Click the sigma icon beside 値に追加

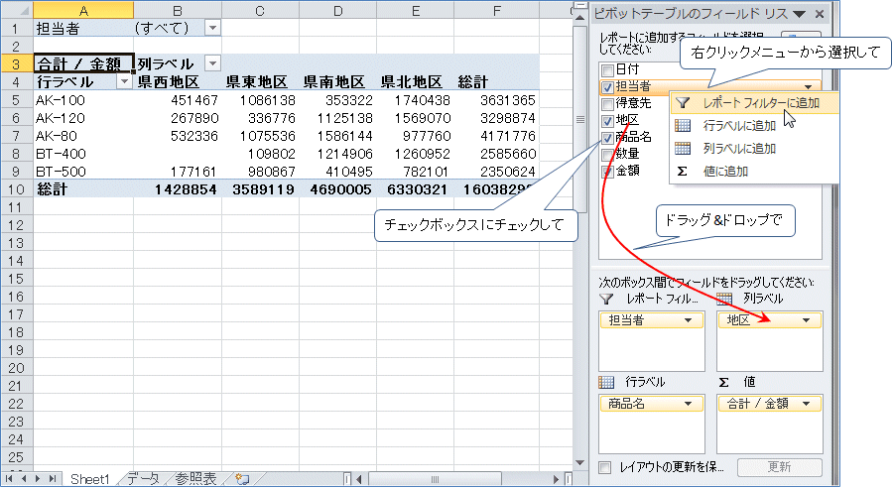click(683, 172)
